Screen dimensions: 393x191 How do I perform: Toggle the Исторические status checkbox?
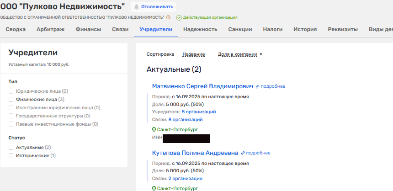(11, 156)
